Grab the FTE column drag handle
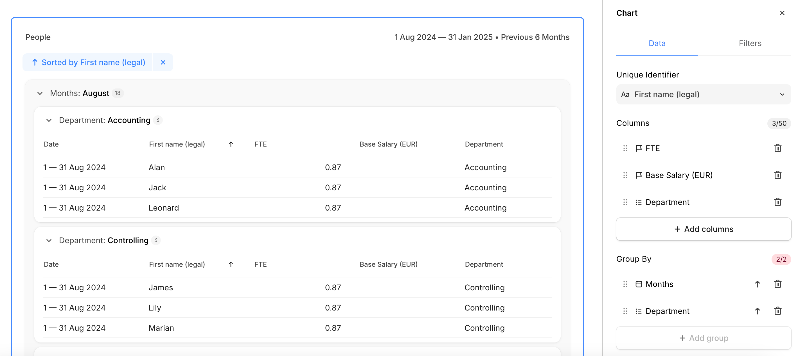798x356 pixels. [625, 148]
